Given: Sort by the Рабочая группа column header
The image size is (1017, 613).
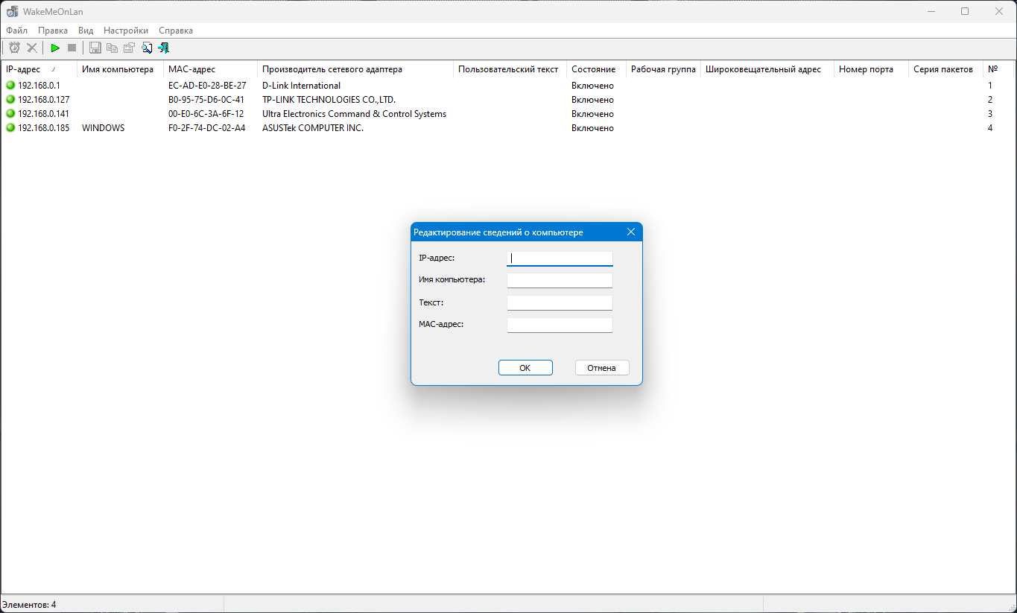Looking at the screenshot, I should [x=663, y=69].
